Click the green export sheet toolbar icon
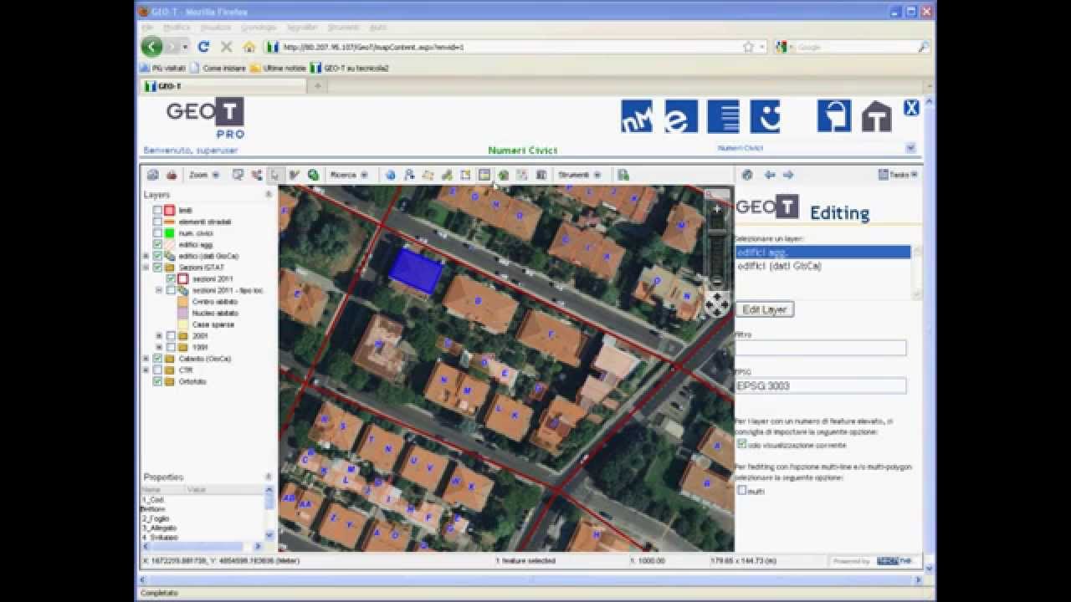Screen dimensions: 1071x602 coord(623,175)
